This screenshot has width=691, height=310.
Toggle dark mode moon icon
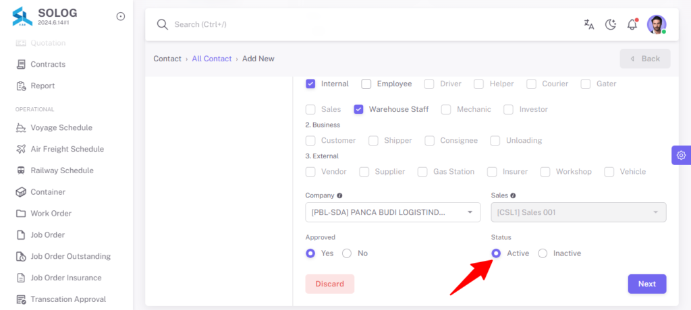[610, 25]
